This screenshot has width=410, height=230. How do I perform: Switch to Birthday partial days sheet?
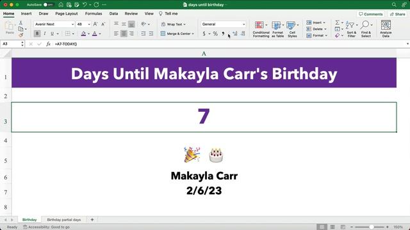click(64, 220)
